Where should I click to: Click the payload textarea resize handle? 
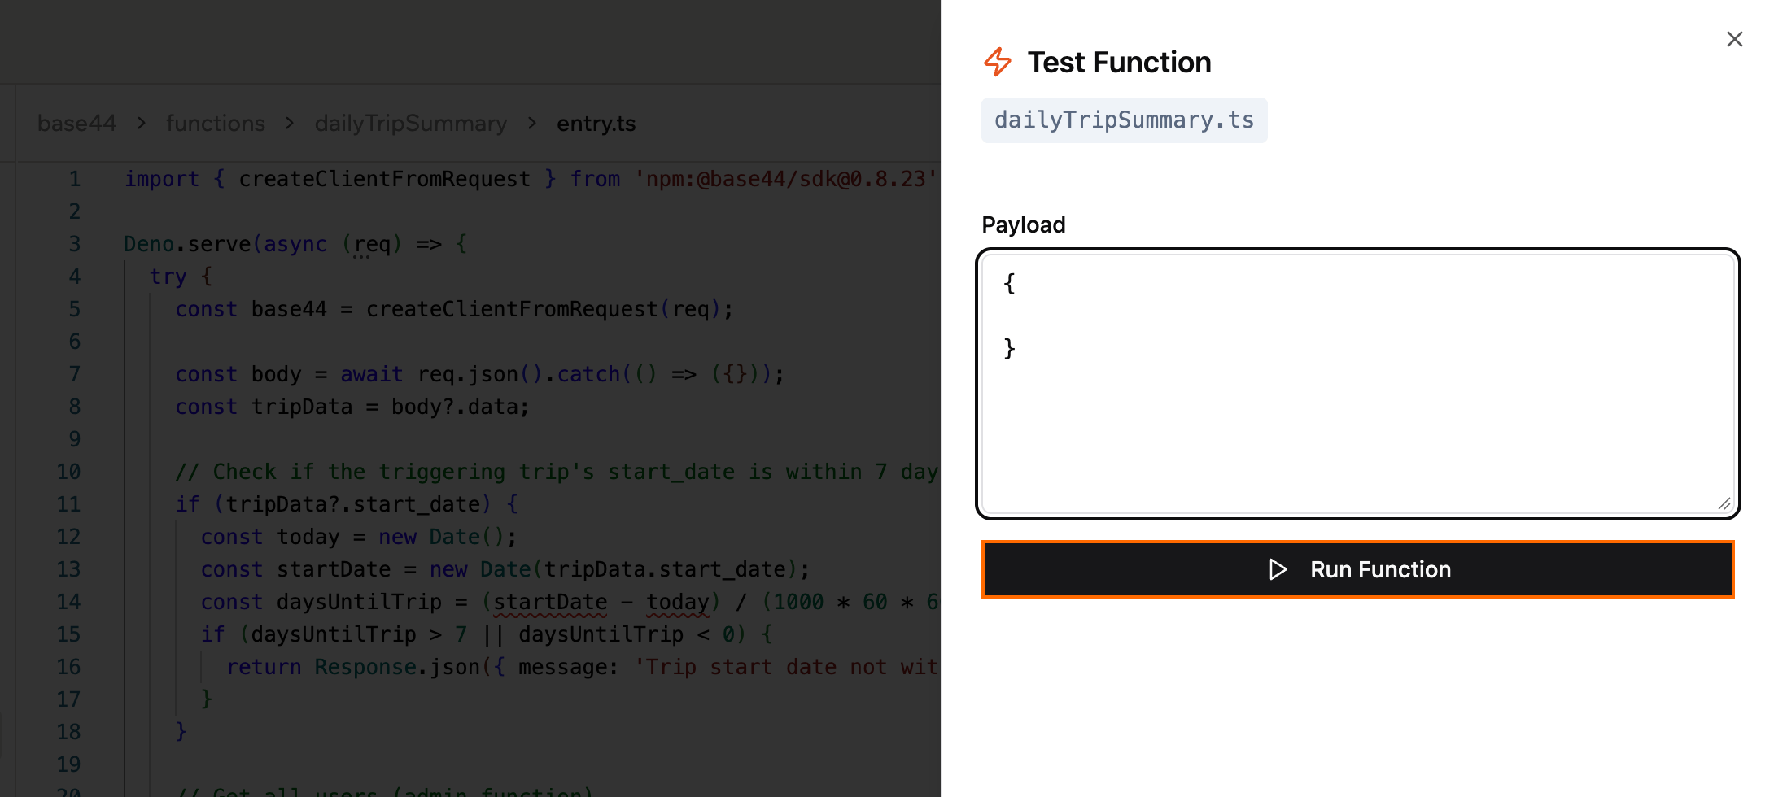coord(1724,504)
